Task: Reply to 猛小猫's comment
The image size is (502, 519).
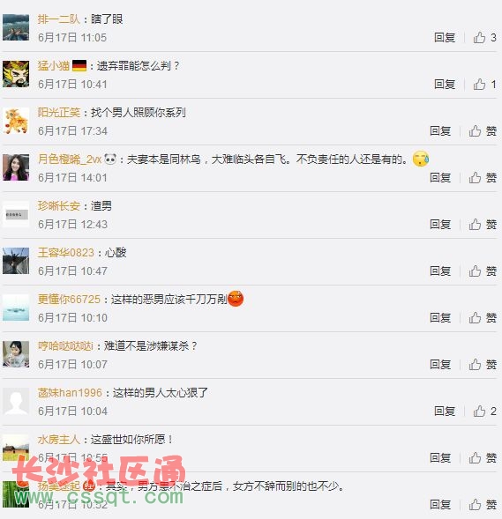Action: coord(445,85)
